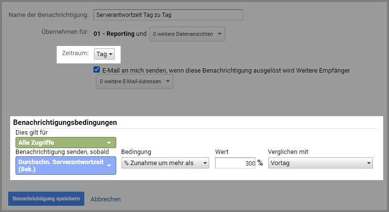Open the 'Alle Zugriffe' segment dropdown

click(66, 143)
